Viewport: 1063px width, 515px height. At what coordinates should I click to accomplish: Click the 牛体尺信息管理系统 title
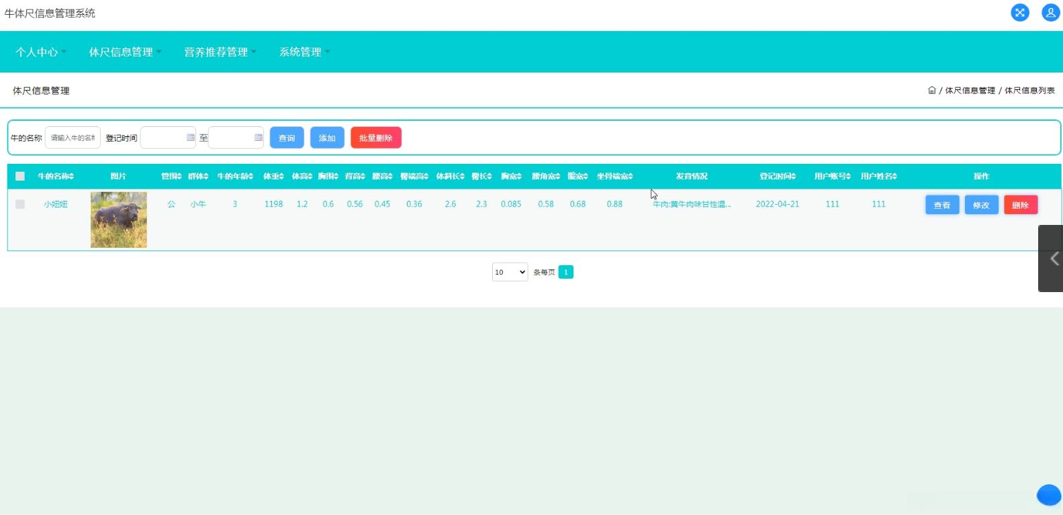(50, 13)
